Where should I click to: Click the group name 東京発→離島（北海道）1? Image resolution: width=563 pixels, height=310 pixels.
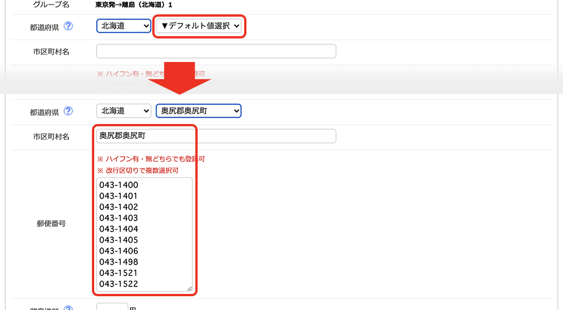pos(134,5)
